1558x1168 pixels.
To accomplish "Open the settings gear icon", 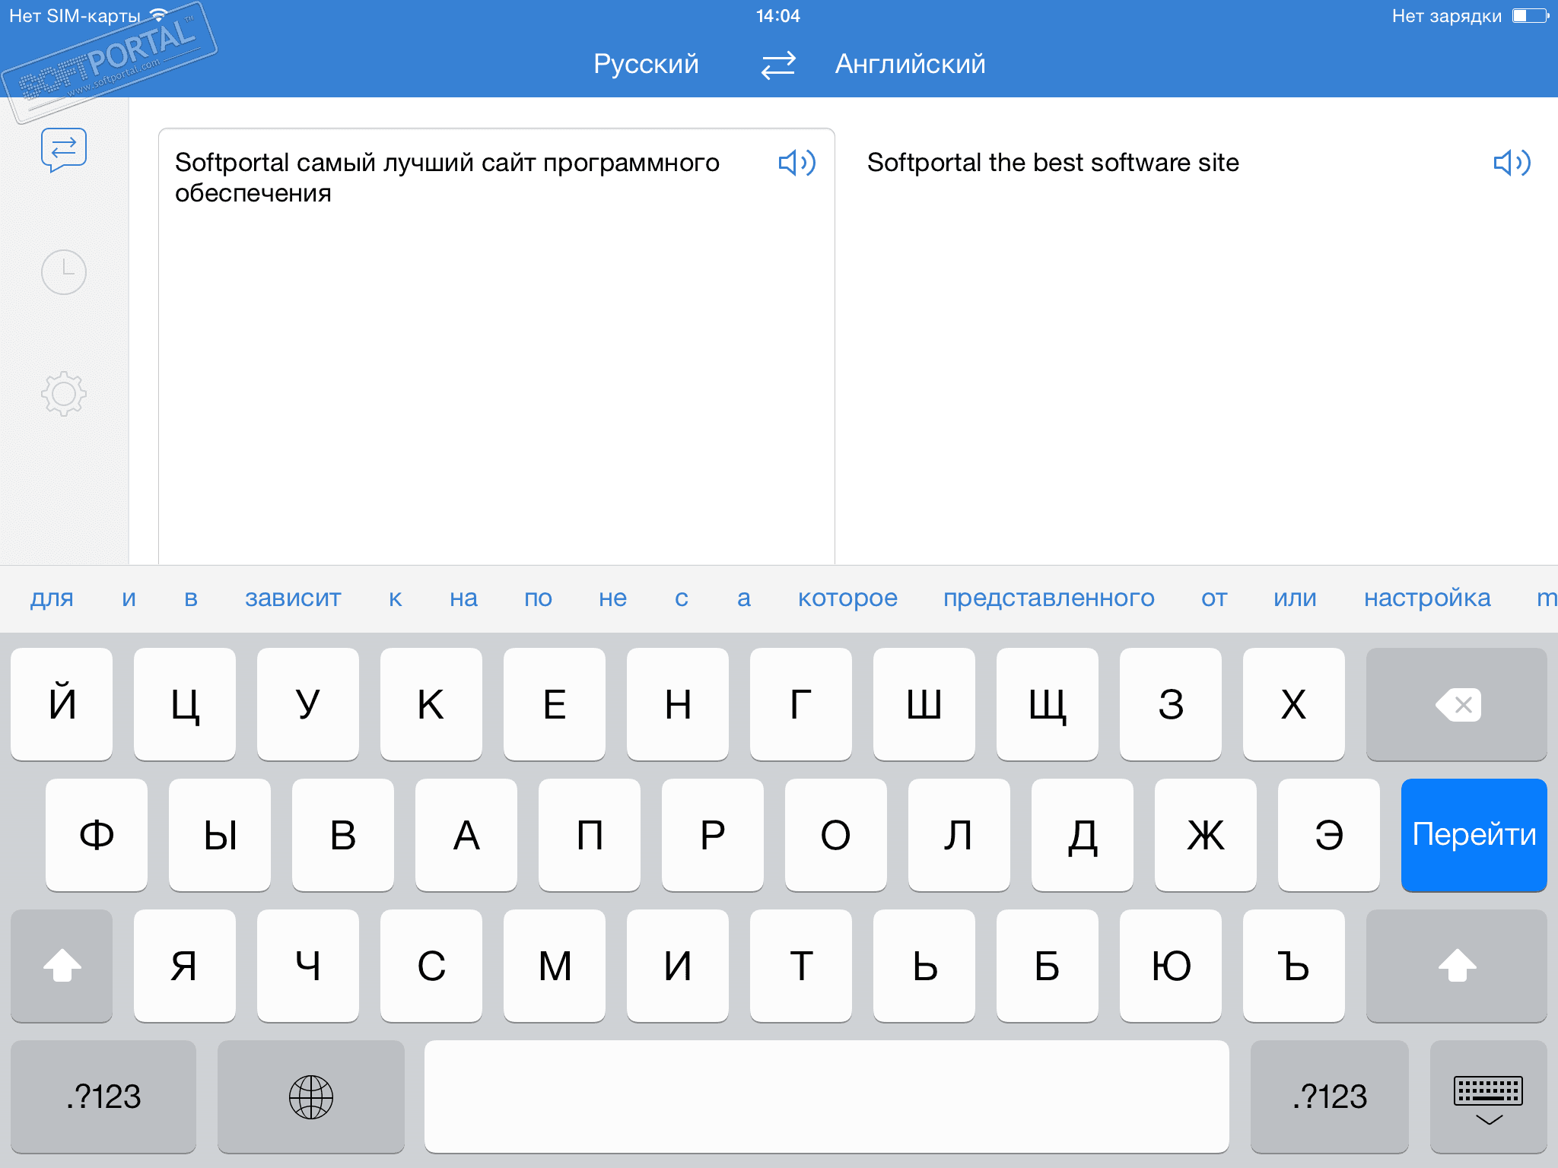I will (65, 395).
